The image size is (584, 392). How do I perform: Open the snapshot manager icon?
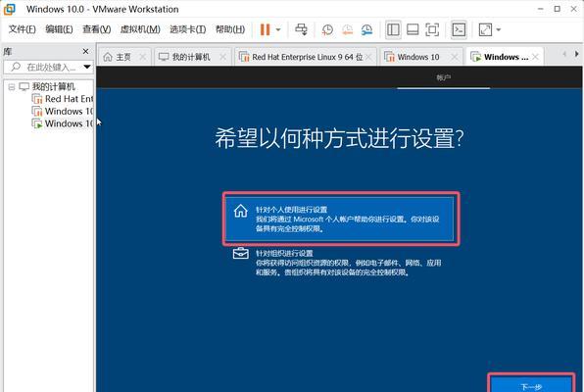pos(366,29)
